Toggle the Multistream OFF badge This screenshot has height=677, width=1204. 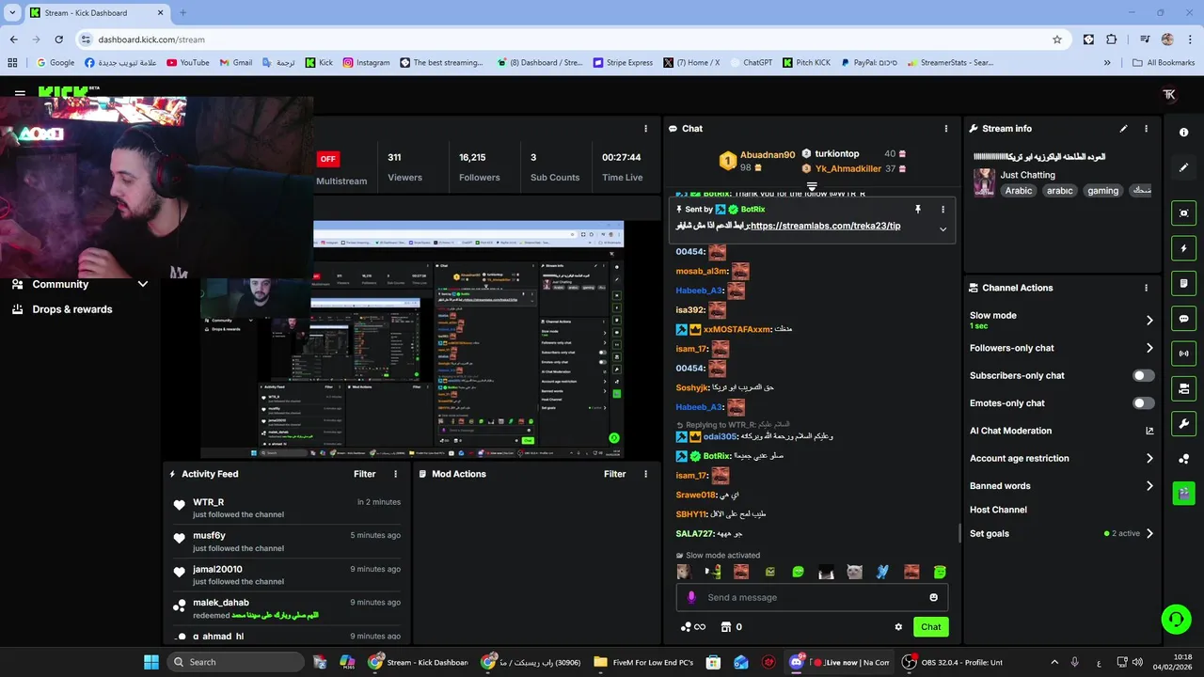(327, 158)
